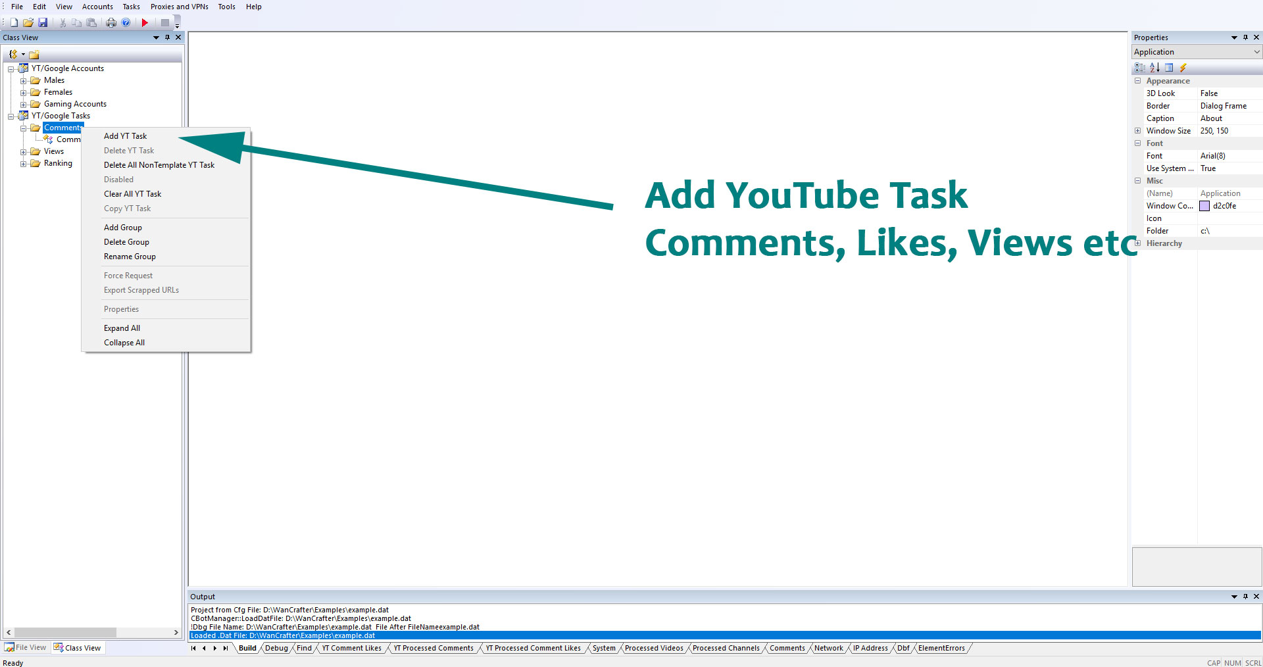Viewport: 1263px width, 667px height.
Task: Select the Ranking folder in the tree
Action: pos(58,163)
